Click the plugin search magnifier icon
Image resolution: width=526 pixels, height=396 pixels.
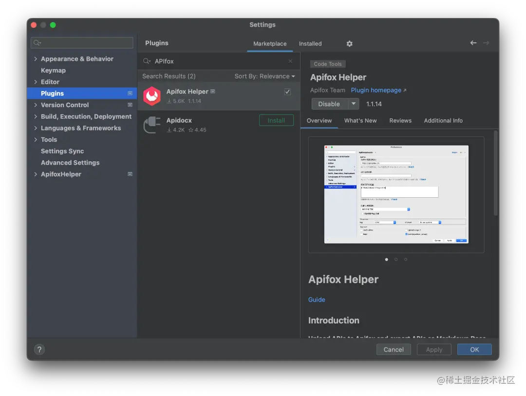click(147, 61)
